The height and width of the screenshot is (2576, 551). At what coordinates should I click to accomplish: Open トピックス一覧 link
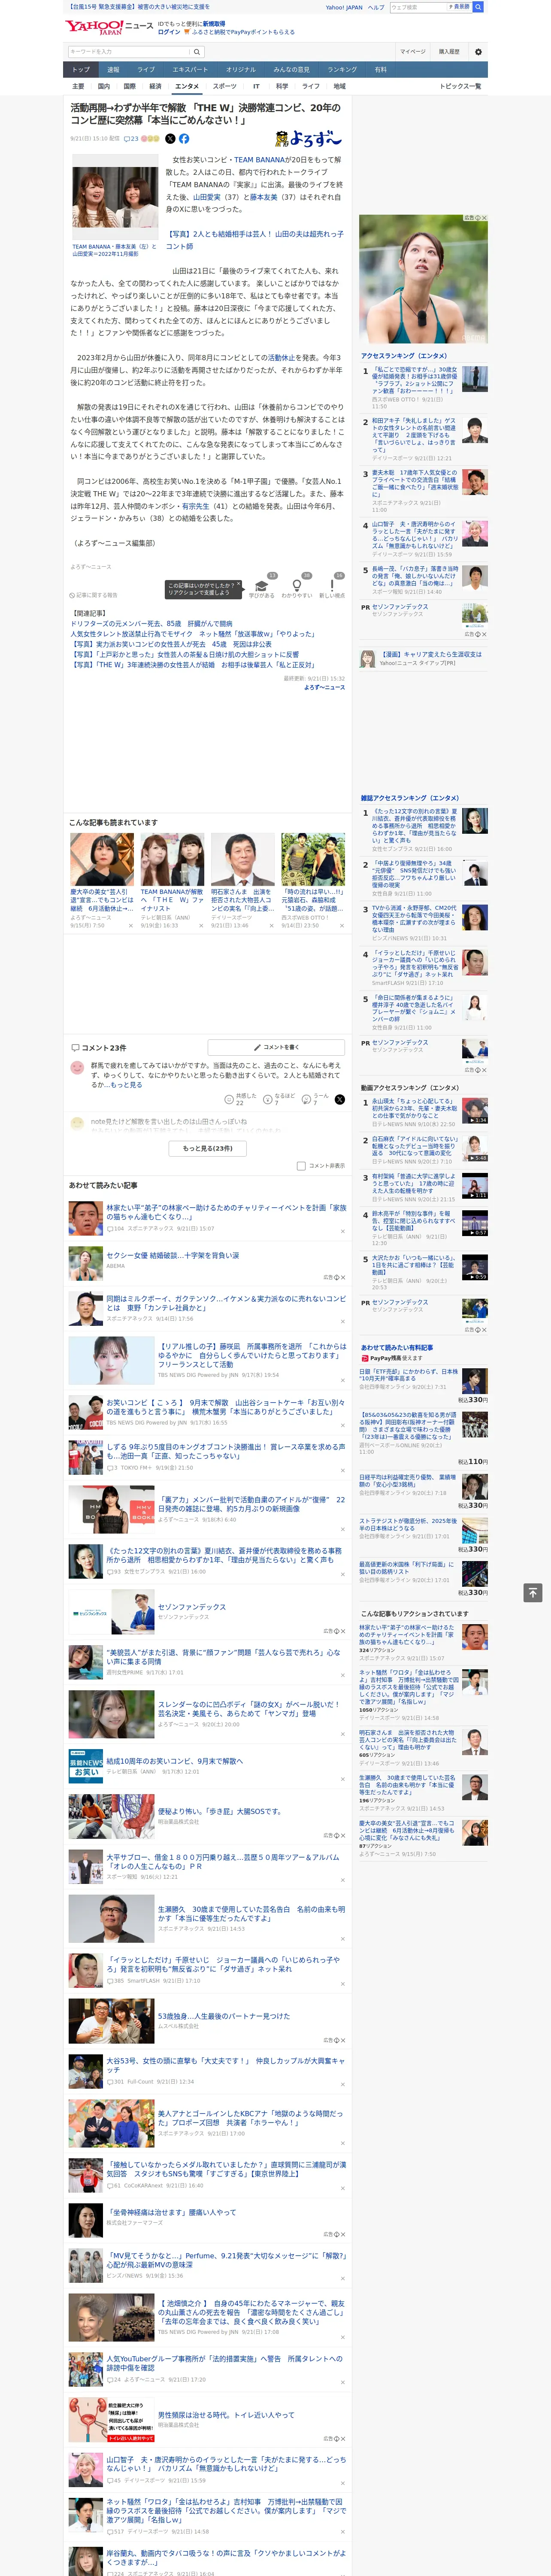460,86
